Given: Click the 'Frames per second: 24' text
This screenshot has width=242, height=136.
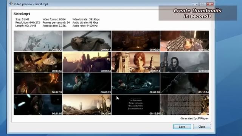Looking at the screenshot, I should pyautogui.click(x=56, y=23).
